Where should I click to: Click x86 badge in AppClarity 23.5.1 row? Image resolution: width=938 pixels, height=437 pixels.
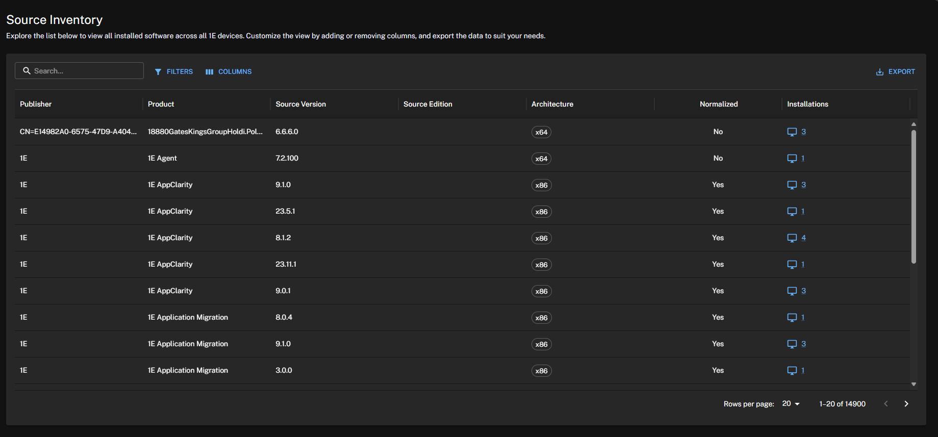(541, 212)
